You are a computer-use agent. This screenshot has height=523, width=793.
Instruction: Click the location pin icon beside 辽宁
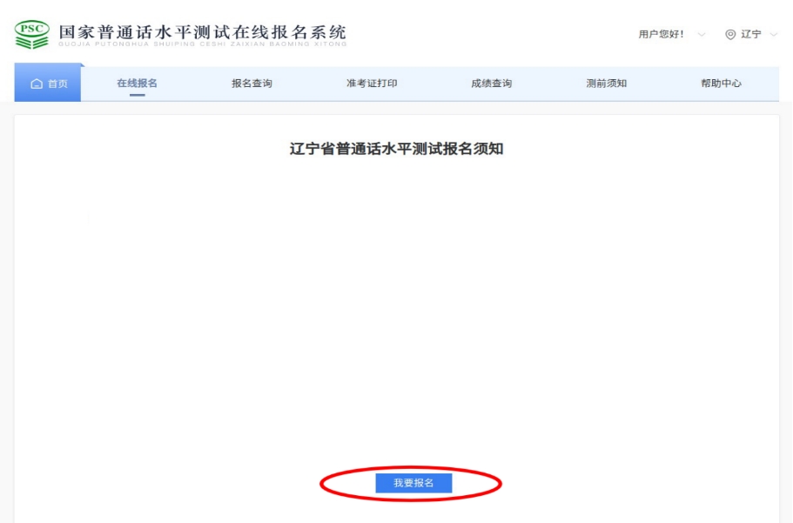point(730,35)
